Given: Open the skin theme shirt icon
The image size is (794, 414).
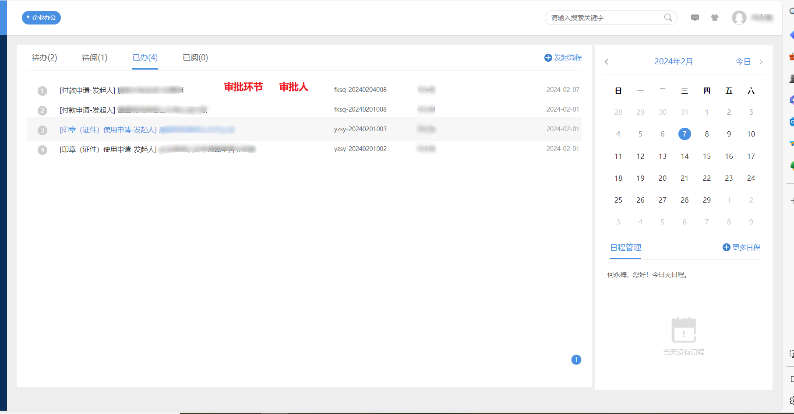Looking at the screenshot, I should [715, 18].
